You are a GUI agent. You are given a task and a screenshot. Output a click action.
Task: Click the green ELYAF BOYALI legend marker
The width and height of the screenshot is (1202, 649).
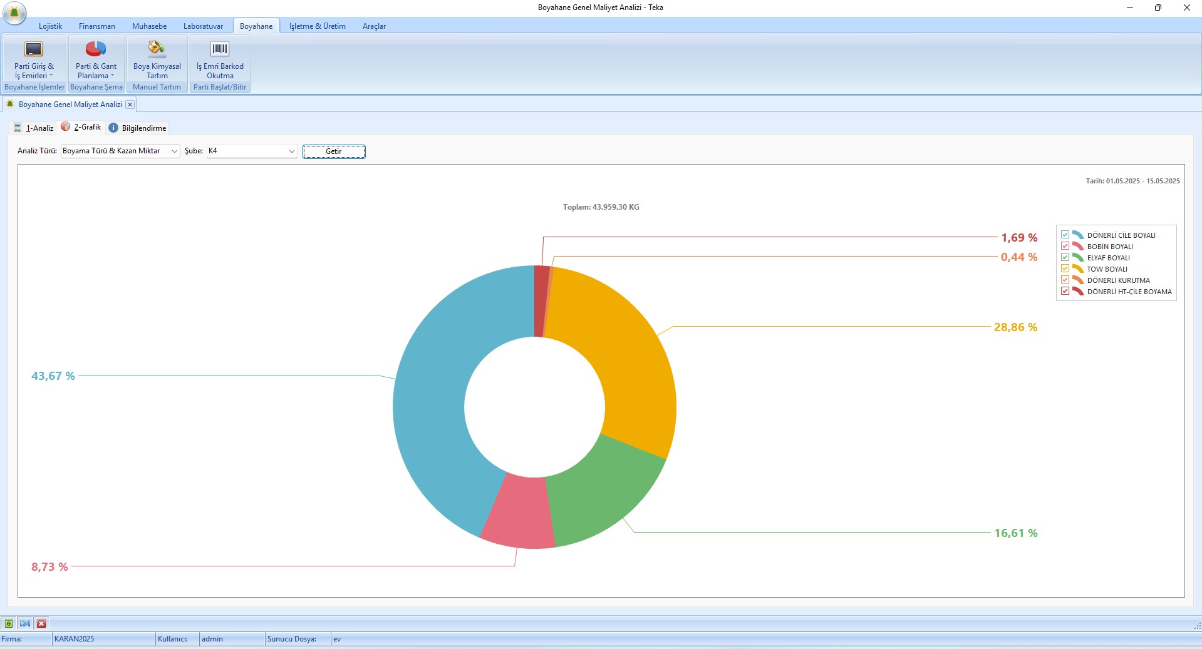(1077, 257)
